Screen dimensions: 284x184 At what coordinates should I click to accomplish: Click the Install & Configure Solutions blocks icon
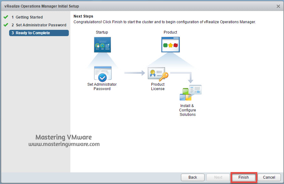coord(191,93)
